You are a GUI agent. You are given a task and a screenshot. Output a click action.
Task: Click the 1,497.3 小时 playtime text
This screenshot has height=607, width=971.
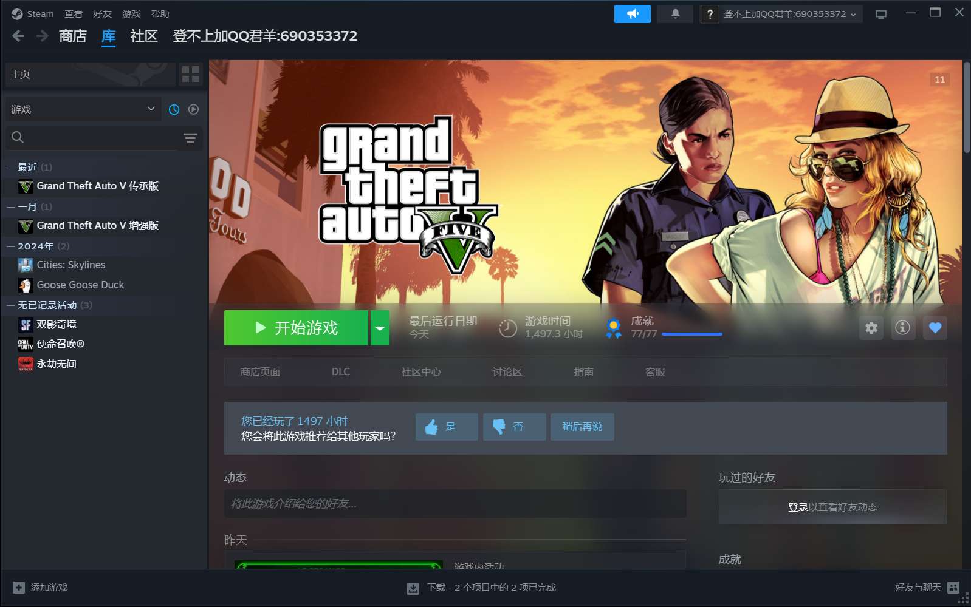(x=554, y=334)
